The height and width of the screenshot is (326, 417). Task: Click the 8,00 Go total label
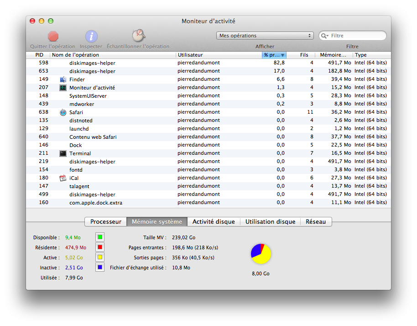click(x=261, y=273)
